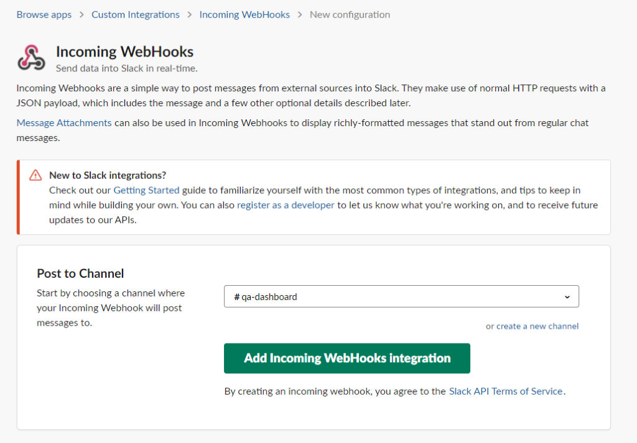Open Slack API Terms of Service link
This screenshot has height=443, width=637.
point(506,391)
